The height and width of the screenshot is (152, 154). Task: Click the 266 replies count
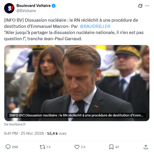15,147
